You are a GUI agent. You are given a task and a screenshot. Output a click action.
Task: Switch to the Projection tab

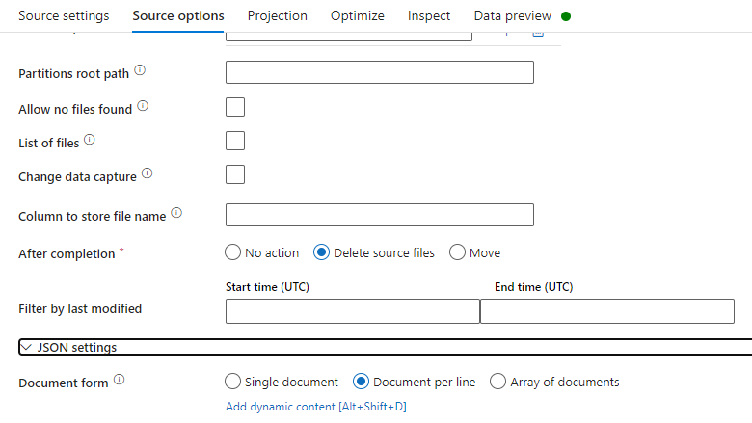(x=277, y=16)
